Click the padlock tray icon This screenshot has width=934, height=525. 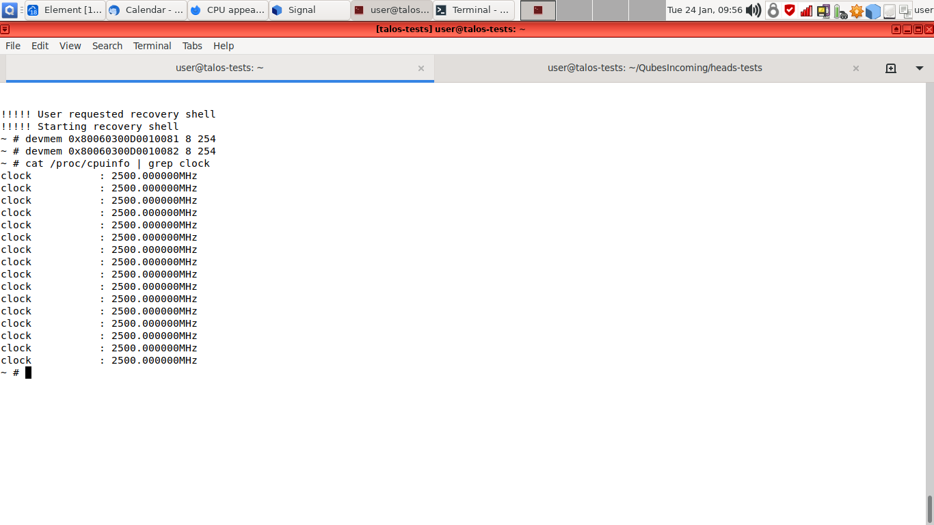(773, 10)
